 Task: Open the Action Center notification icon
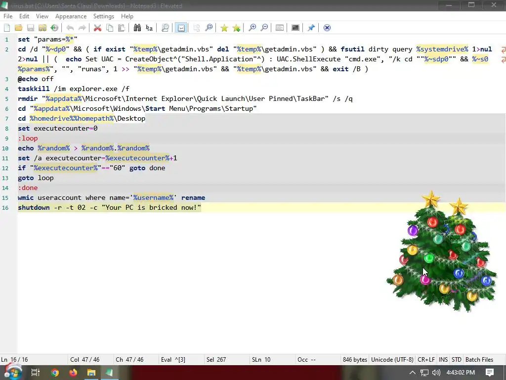coord(490,373)
